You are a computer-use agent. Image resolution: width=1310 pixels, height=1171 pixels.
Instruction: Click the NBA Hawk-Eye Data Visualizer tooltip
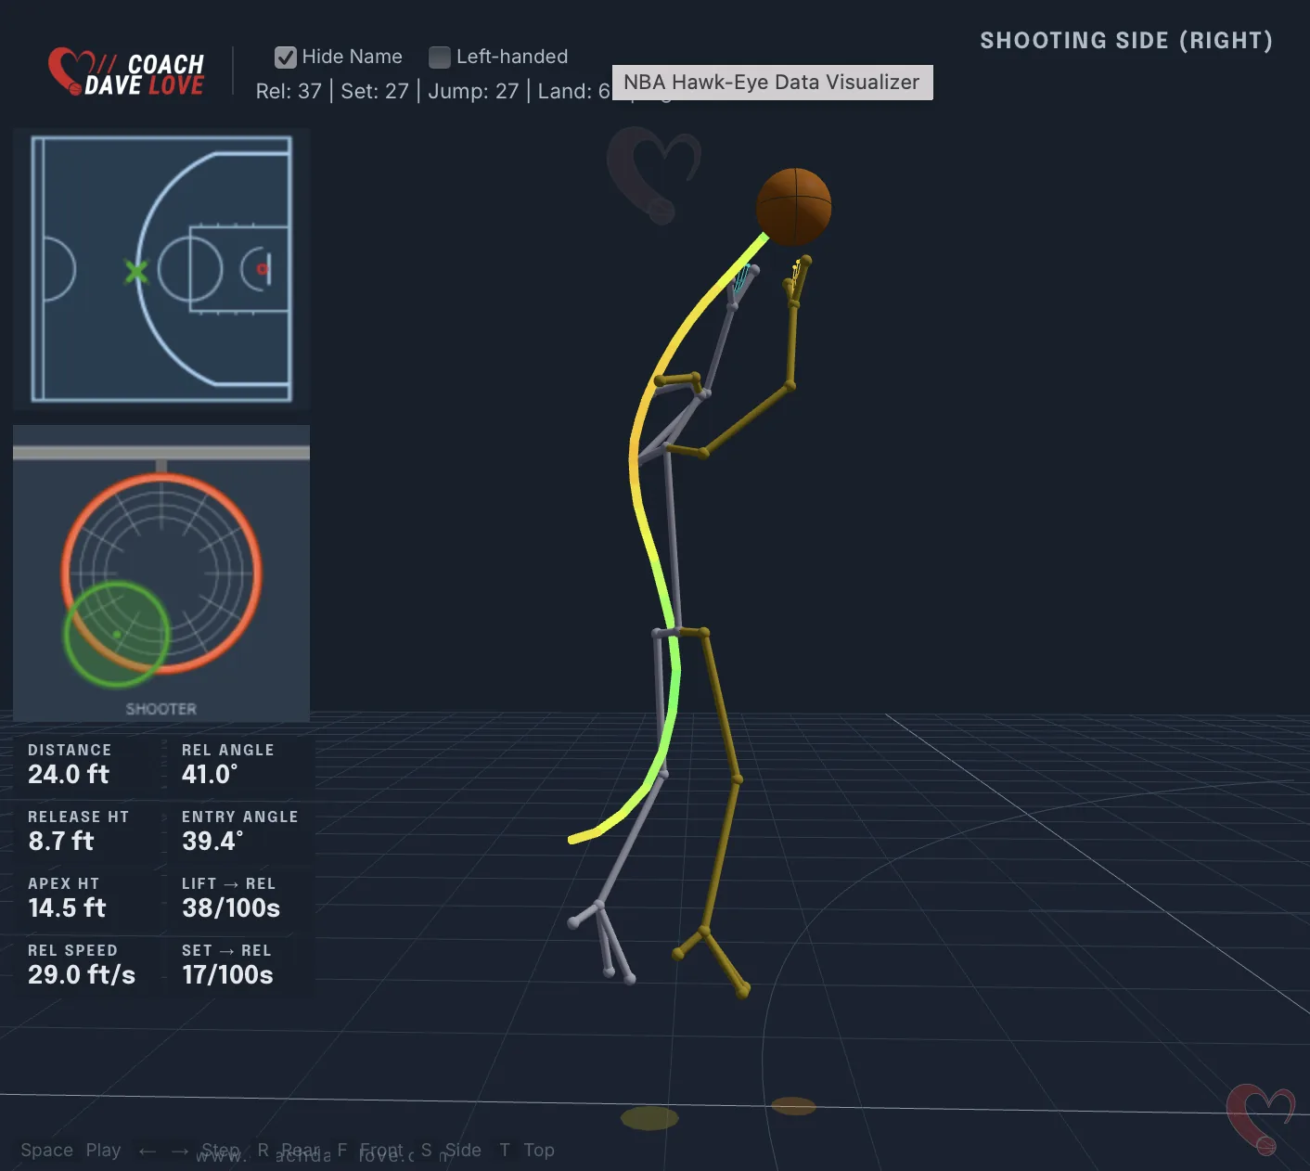click(772, 82)
